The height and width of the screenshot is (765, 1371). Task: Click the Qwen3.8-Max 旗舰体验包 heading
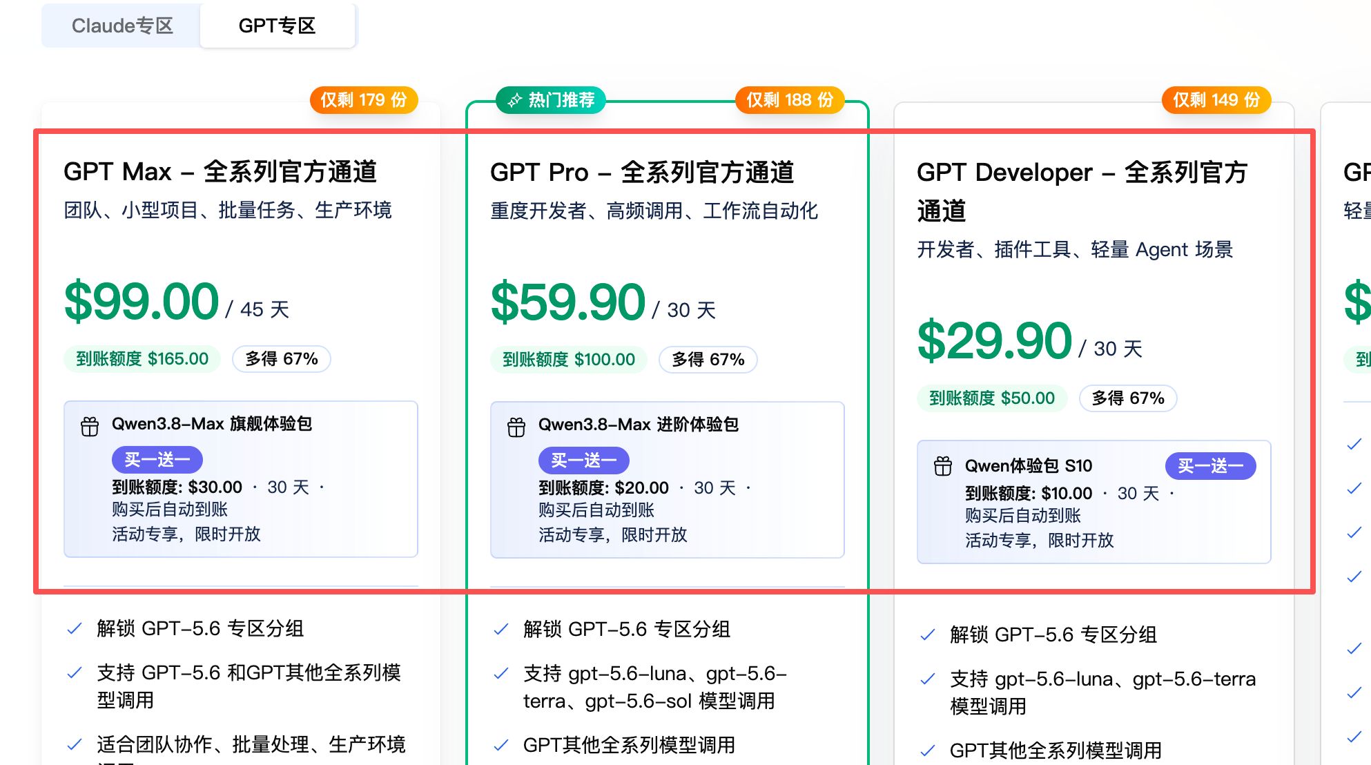coord(212,424)
